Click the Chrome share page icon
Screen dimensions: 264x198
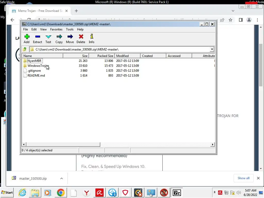click(x=222, y=20)
